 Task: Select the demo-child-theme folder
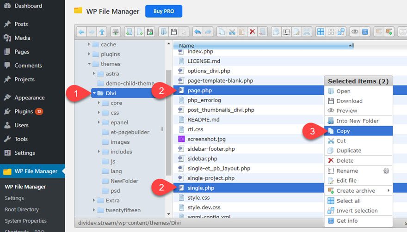pos(130,83)
